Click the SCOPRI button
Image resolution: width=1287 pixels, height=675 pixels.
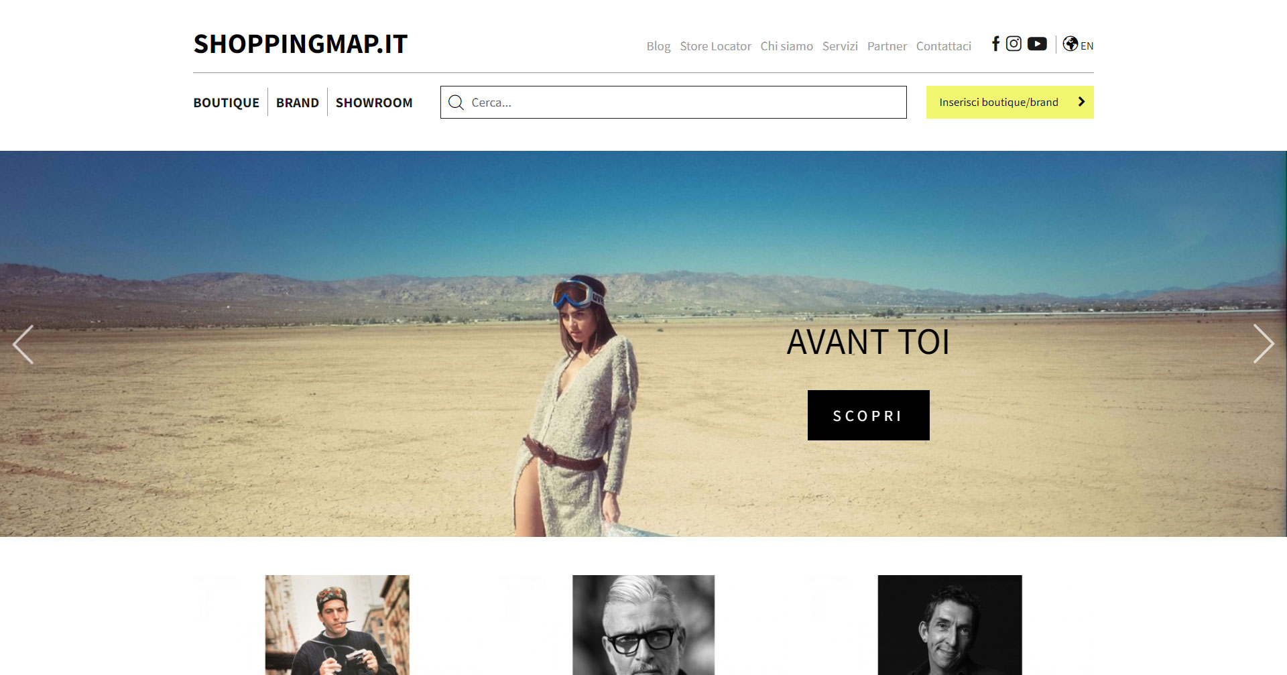pos(868,416)
